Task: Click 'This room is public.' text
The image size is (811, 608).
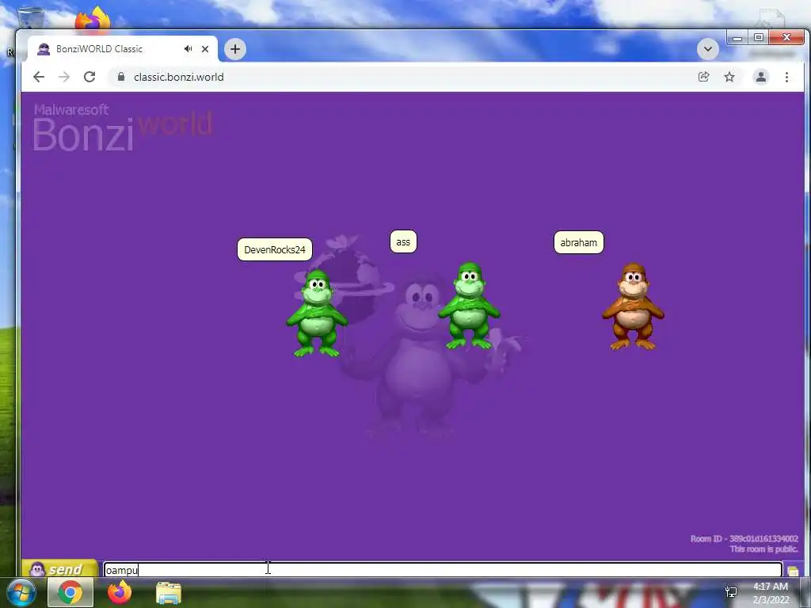Action: coord(764,549)
